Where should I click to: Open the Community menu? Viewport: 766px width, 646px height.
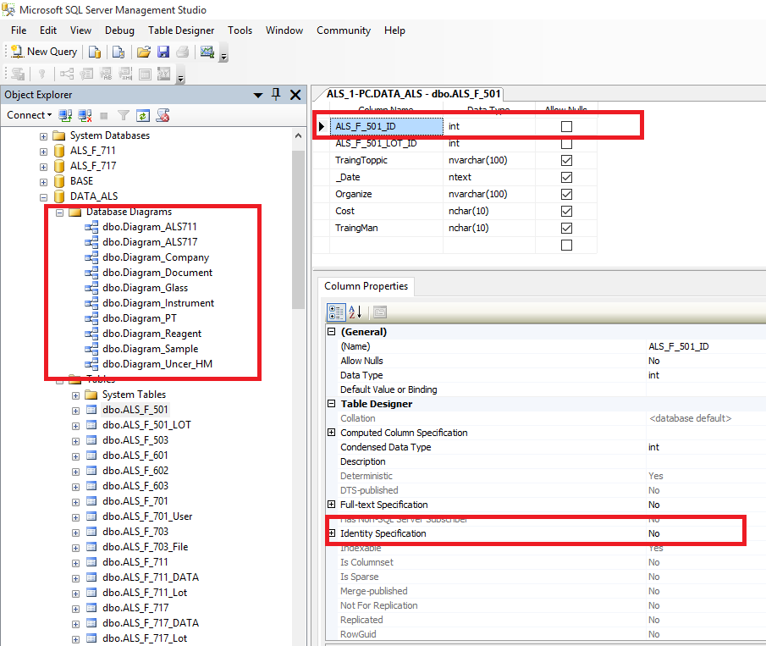click(x=344, y=30)
